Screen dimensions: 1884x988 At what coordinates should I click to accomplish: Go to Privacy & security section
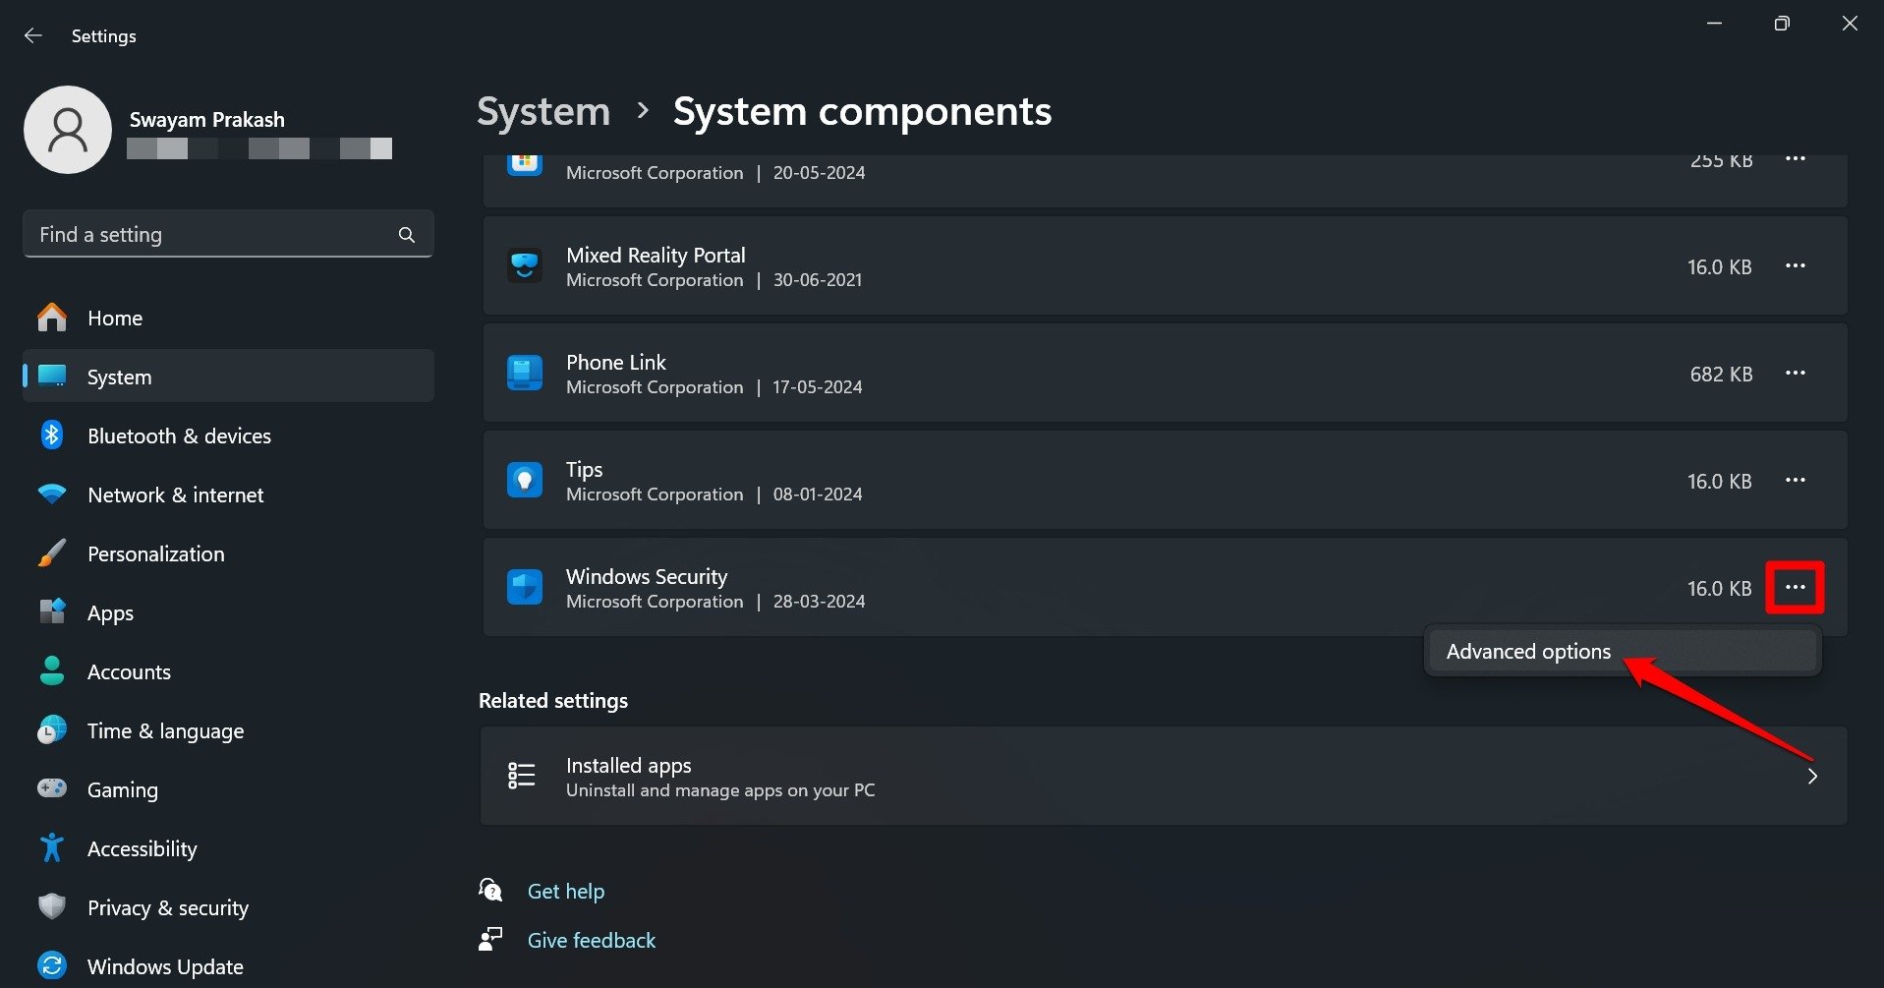point(167,908)
